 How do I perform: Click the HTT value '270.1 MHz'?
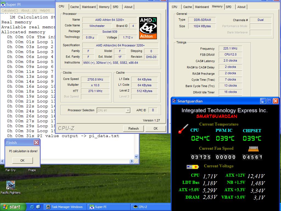point(95,91)
